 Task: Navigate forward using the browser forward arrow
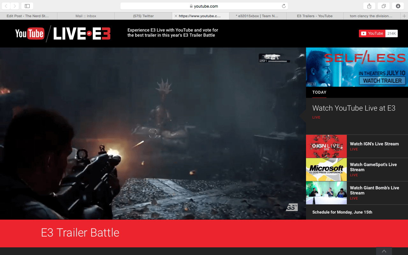point(15,6)
